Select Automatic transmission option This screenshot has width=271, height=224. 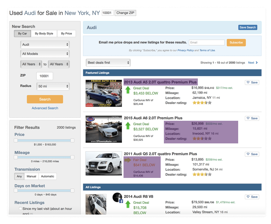coord(48,176)
